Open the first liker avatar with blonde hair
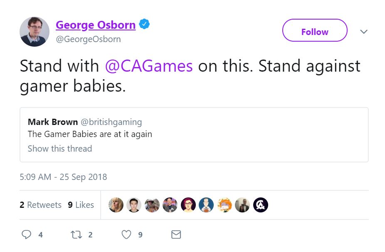This screenshot has height=252, width=385. click(x=116, y=205)
